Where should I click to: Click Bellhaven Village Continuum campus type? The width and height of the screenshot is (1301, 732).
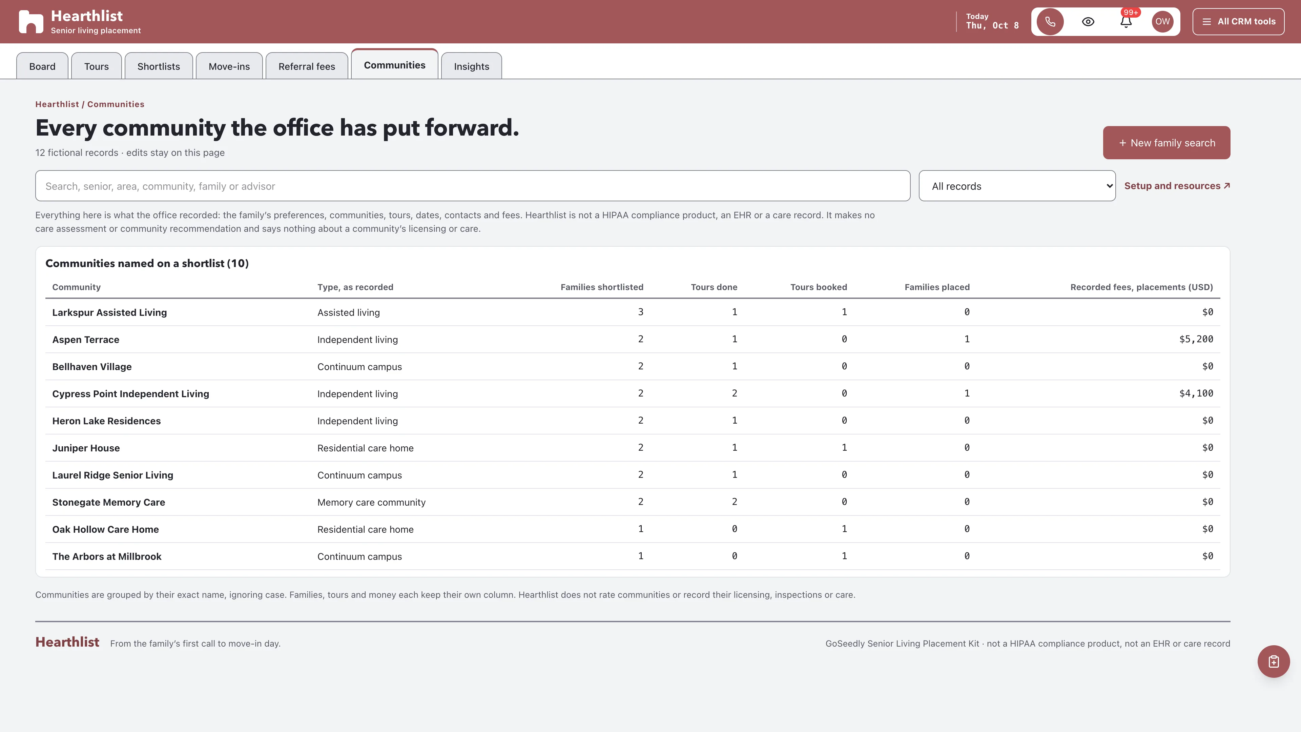(x=359, y=367)
